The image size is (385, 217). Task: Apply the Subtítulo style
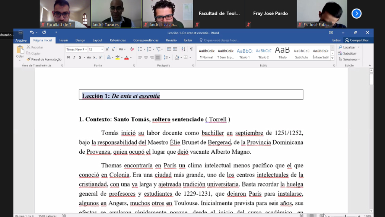[301, 53]
